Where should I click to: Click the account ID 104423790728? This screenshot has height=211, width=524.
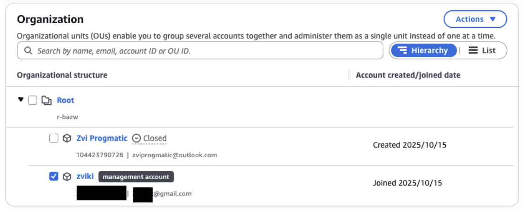point(100,155)
